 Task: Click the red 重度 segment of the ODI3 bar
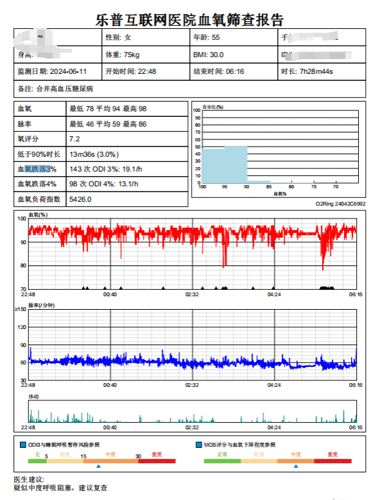tap(157, 461)
